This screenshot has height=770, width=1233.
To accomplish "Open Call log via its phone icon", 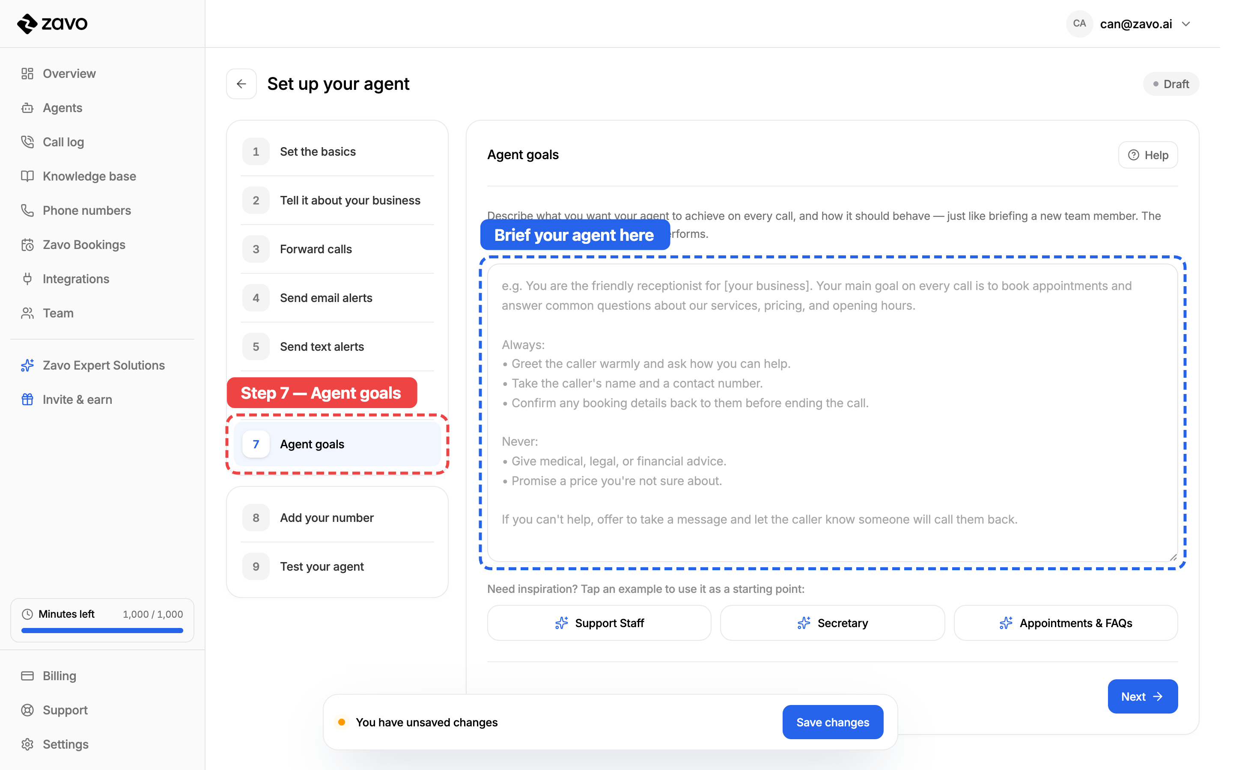I will click(27, 142).
